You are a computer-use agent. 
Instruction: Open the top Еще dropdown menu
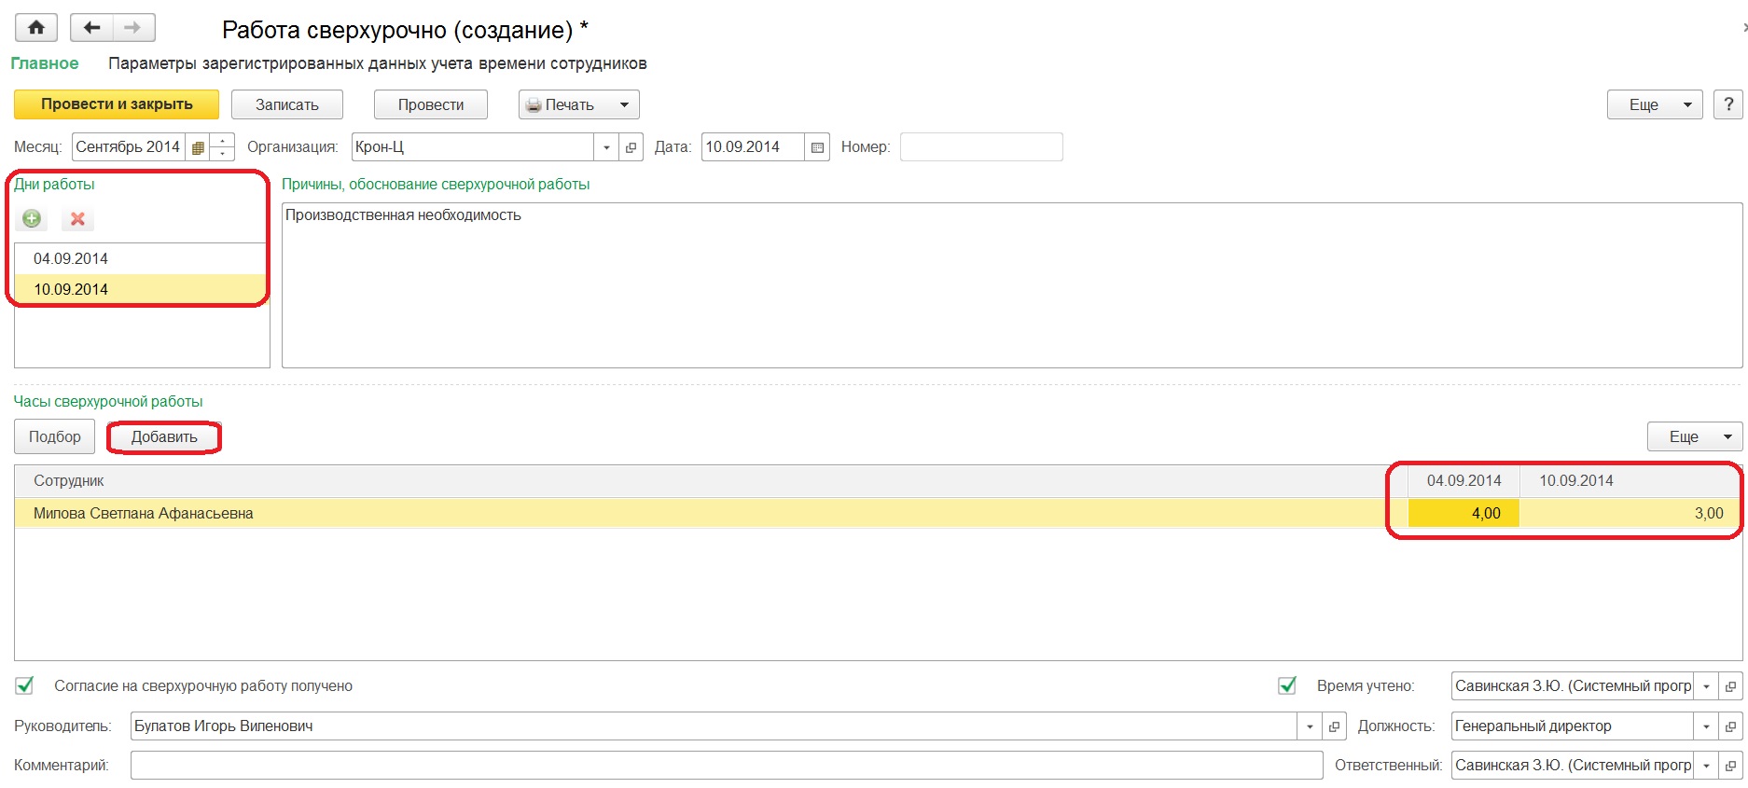pos(1654,104)
